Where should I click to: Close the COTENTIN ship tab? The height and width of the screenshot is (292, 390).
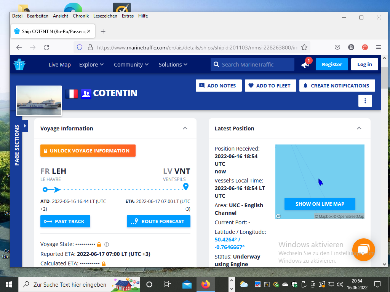89,31
